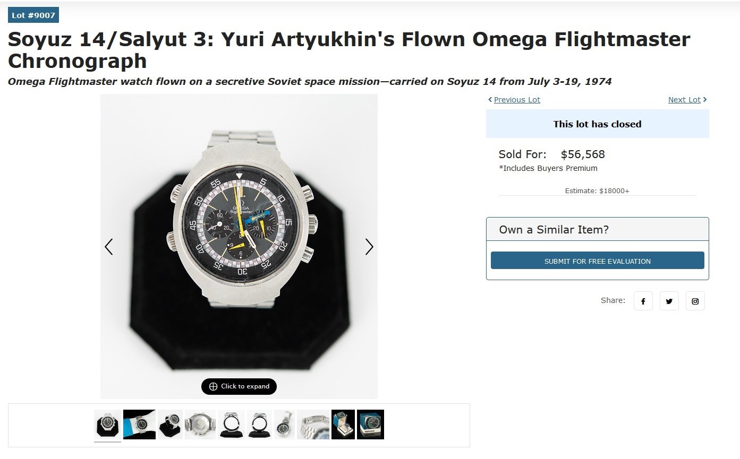Show the next watch image arrow

tap(369, 247)
